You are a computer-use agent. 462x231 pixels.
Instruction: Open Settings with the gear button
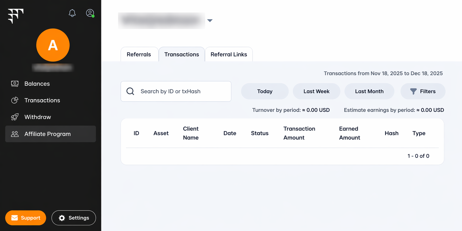pyautogui.click(x=74, y=218)
